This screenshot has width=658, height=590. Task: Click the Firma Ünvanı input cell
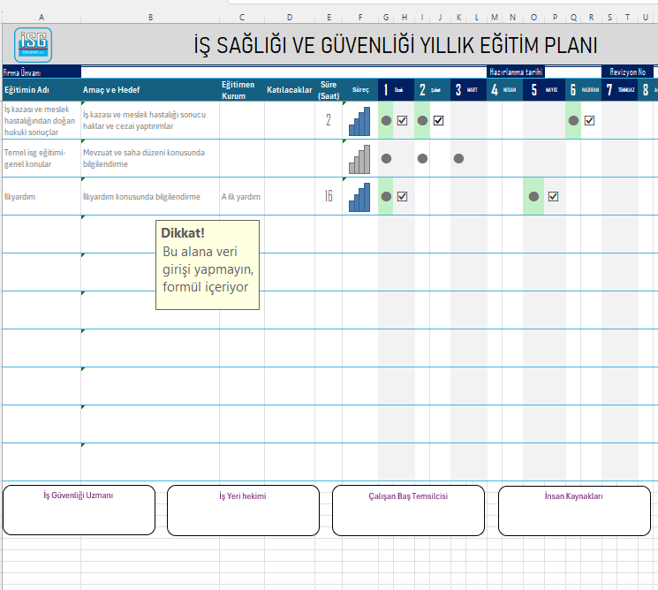(284, 72)
